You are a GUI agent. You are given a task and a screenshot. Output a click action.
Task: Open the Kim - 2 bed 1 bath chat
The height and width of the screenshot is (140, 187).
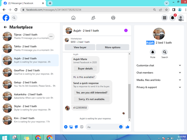[x=30, y=120]
